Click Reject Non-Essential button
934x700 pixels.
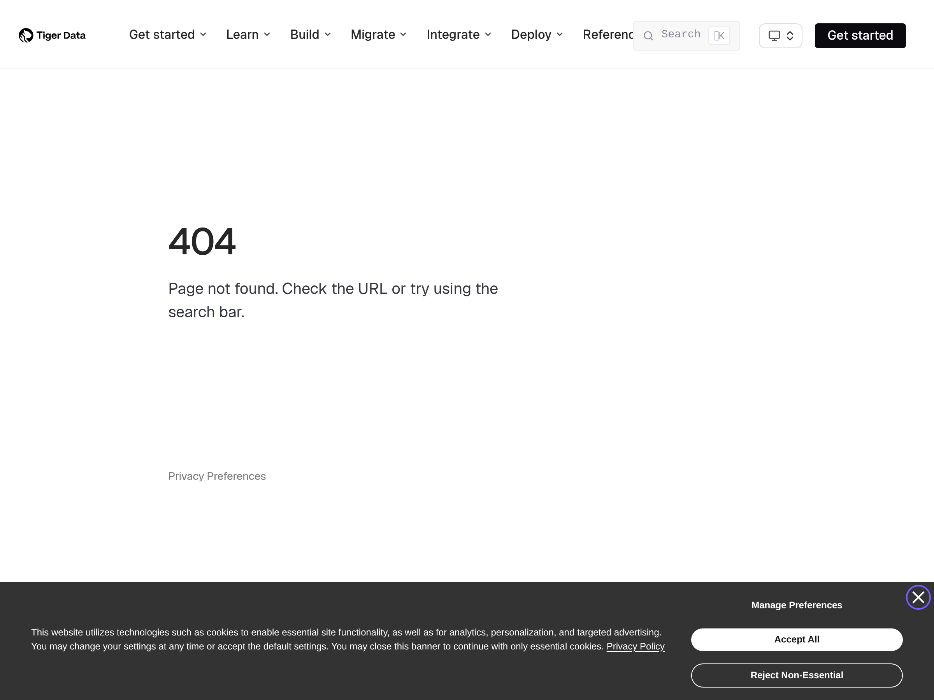[x=796, y=675]
